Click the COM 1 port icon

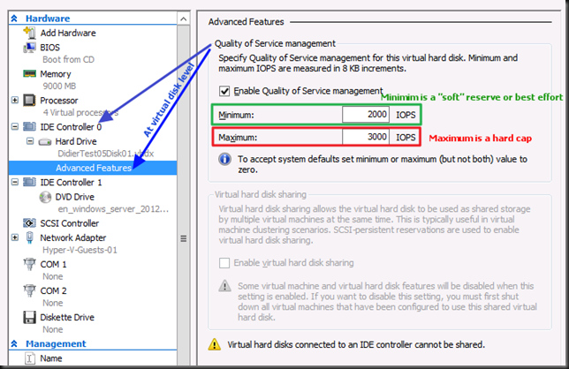(x=29, y=264)
